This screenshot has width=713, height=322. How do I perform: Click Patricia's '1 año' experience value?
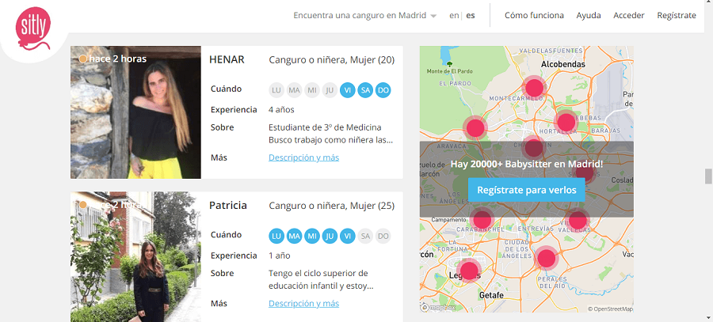pyautogui.click(x=279, y=256)
